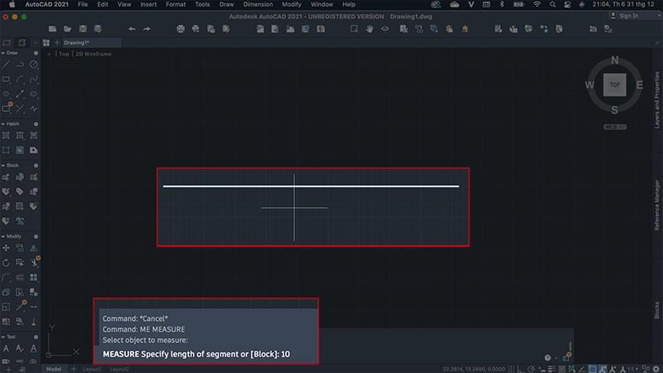The width and height of the screenshot is (663, 373).
Task: Click the Pan hand toolbar icon
Action: (x=370, y=29)
